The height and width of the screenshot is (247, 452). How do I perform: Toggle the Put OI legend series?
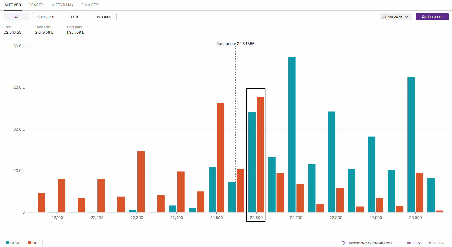(x=34, y=243)
